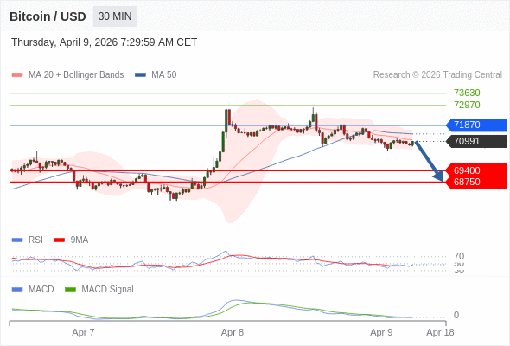The image size is (510, 346).
Task: Click the black 70991 current price tag
Action: point(476,141)
